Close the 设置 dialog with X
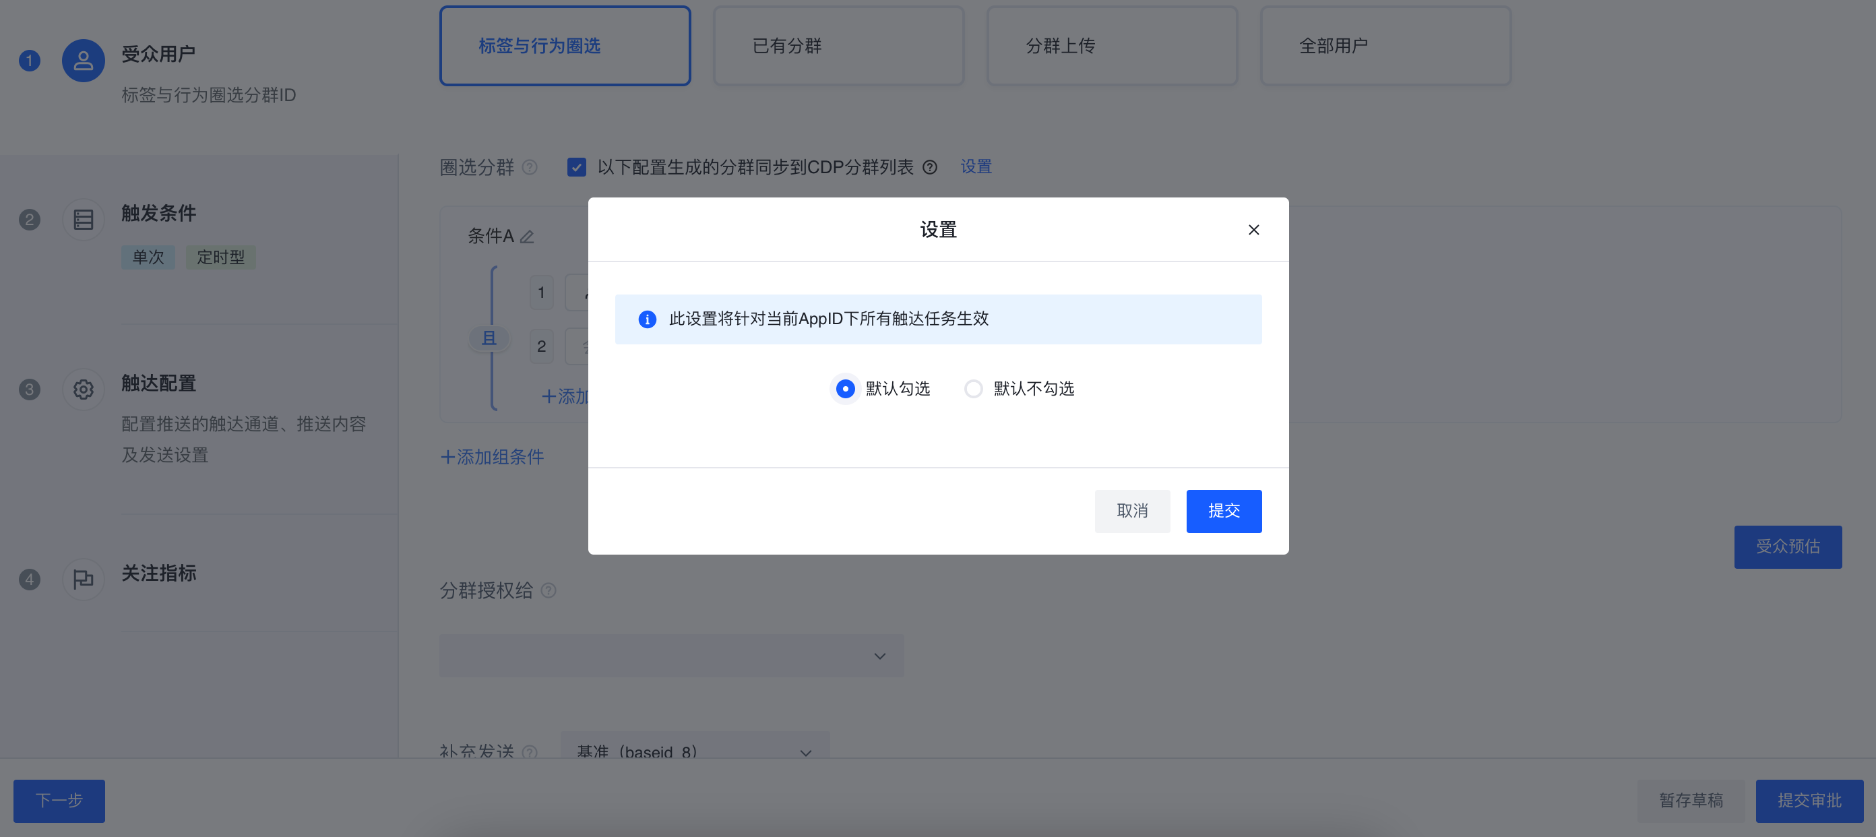The image size is (1876, 837). [1253, 230]
